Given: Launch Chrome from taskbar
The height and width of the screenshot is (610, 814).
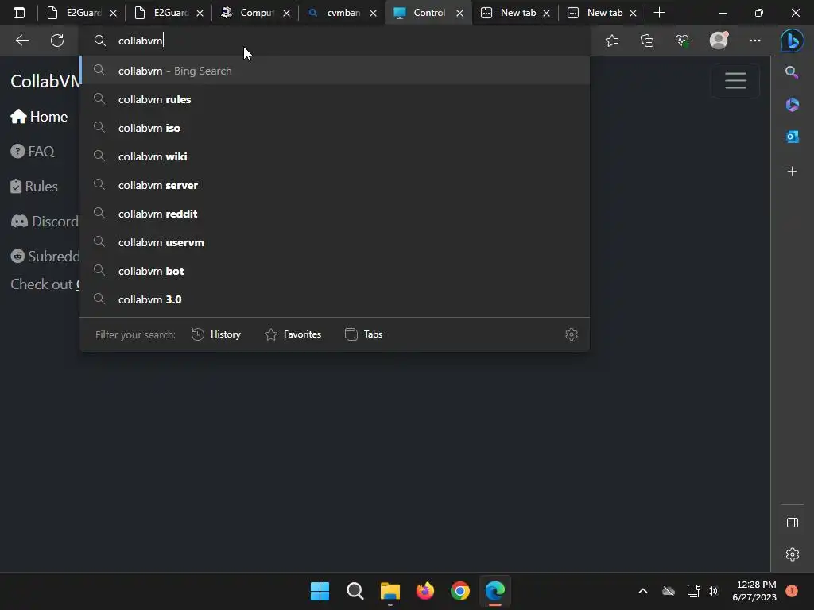Looking at the screenshot, I should click(460, 591).
